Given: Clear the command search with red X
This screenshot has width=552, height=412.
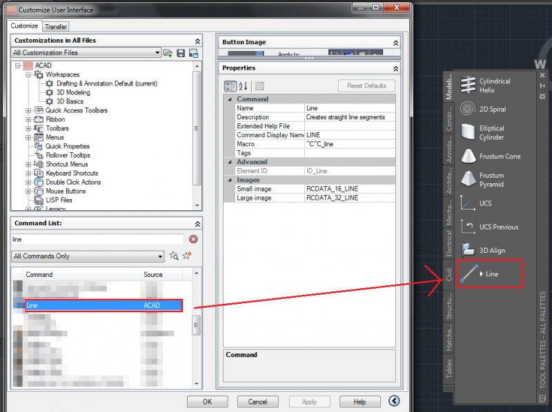Looking at the screenshot, I should point(193,239).
